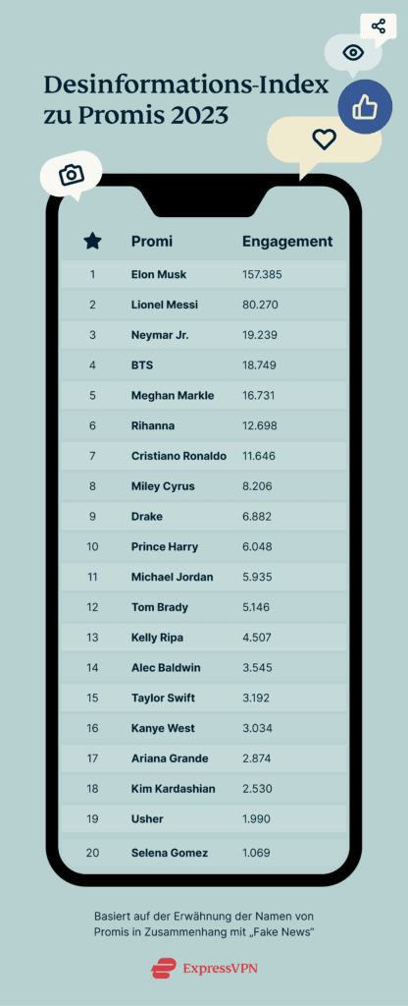The width and height of the screenshot is (408, 1006).
Task: Click the Desinformations-Index title heading
Action: (186, 99)
